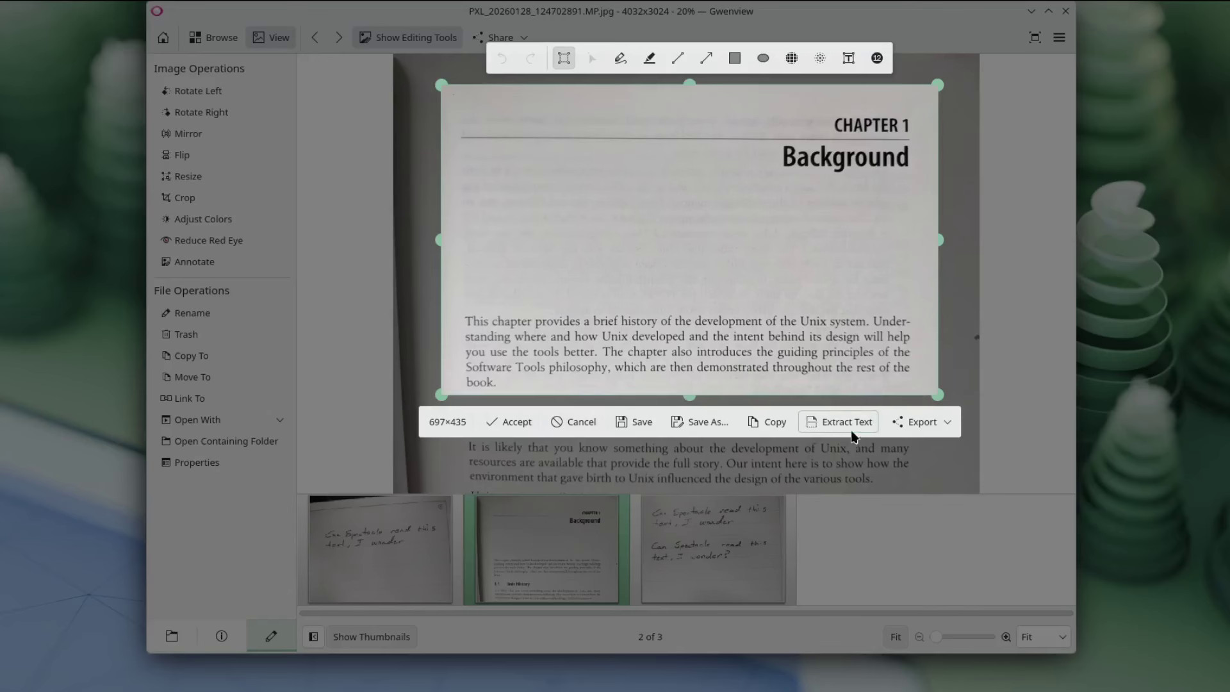Select the freehand pen annotation tool

pos(620,58)
